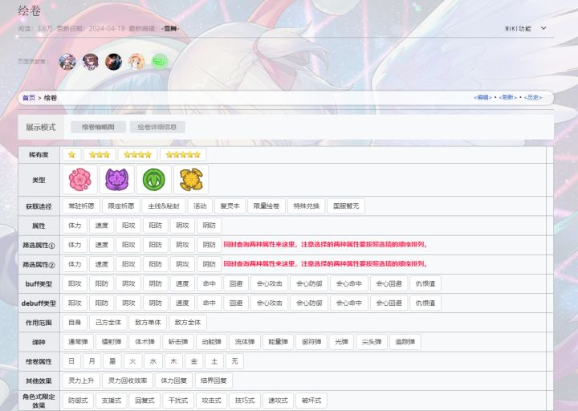Toggle 特殊兑换 acquisition filter
Screen dimensions: 578x411
tap(307, 206)
